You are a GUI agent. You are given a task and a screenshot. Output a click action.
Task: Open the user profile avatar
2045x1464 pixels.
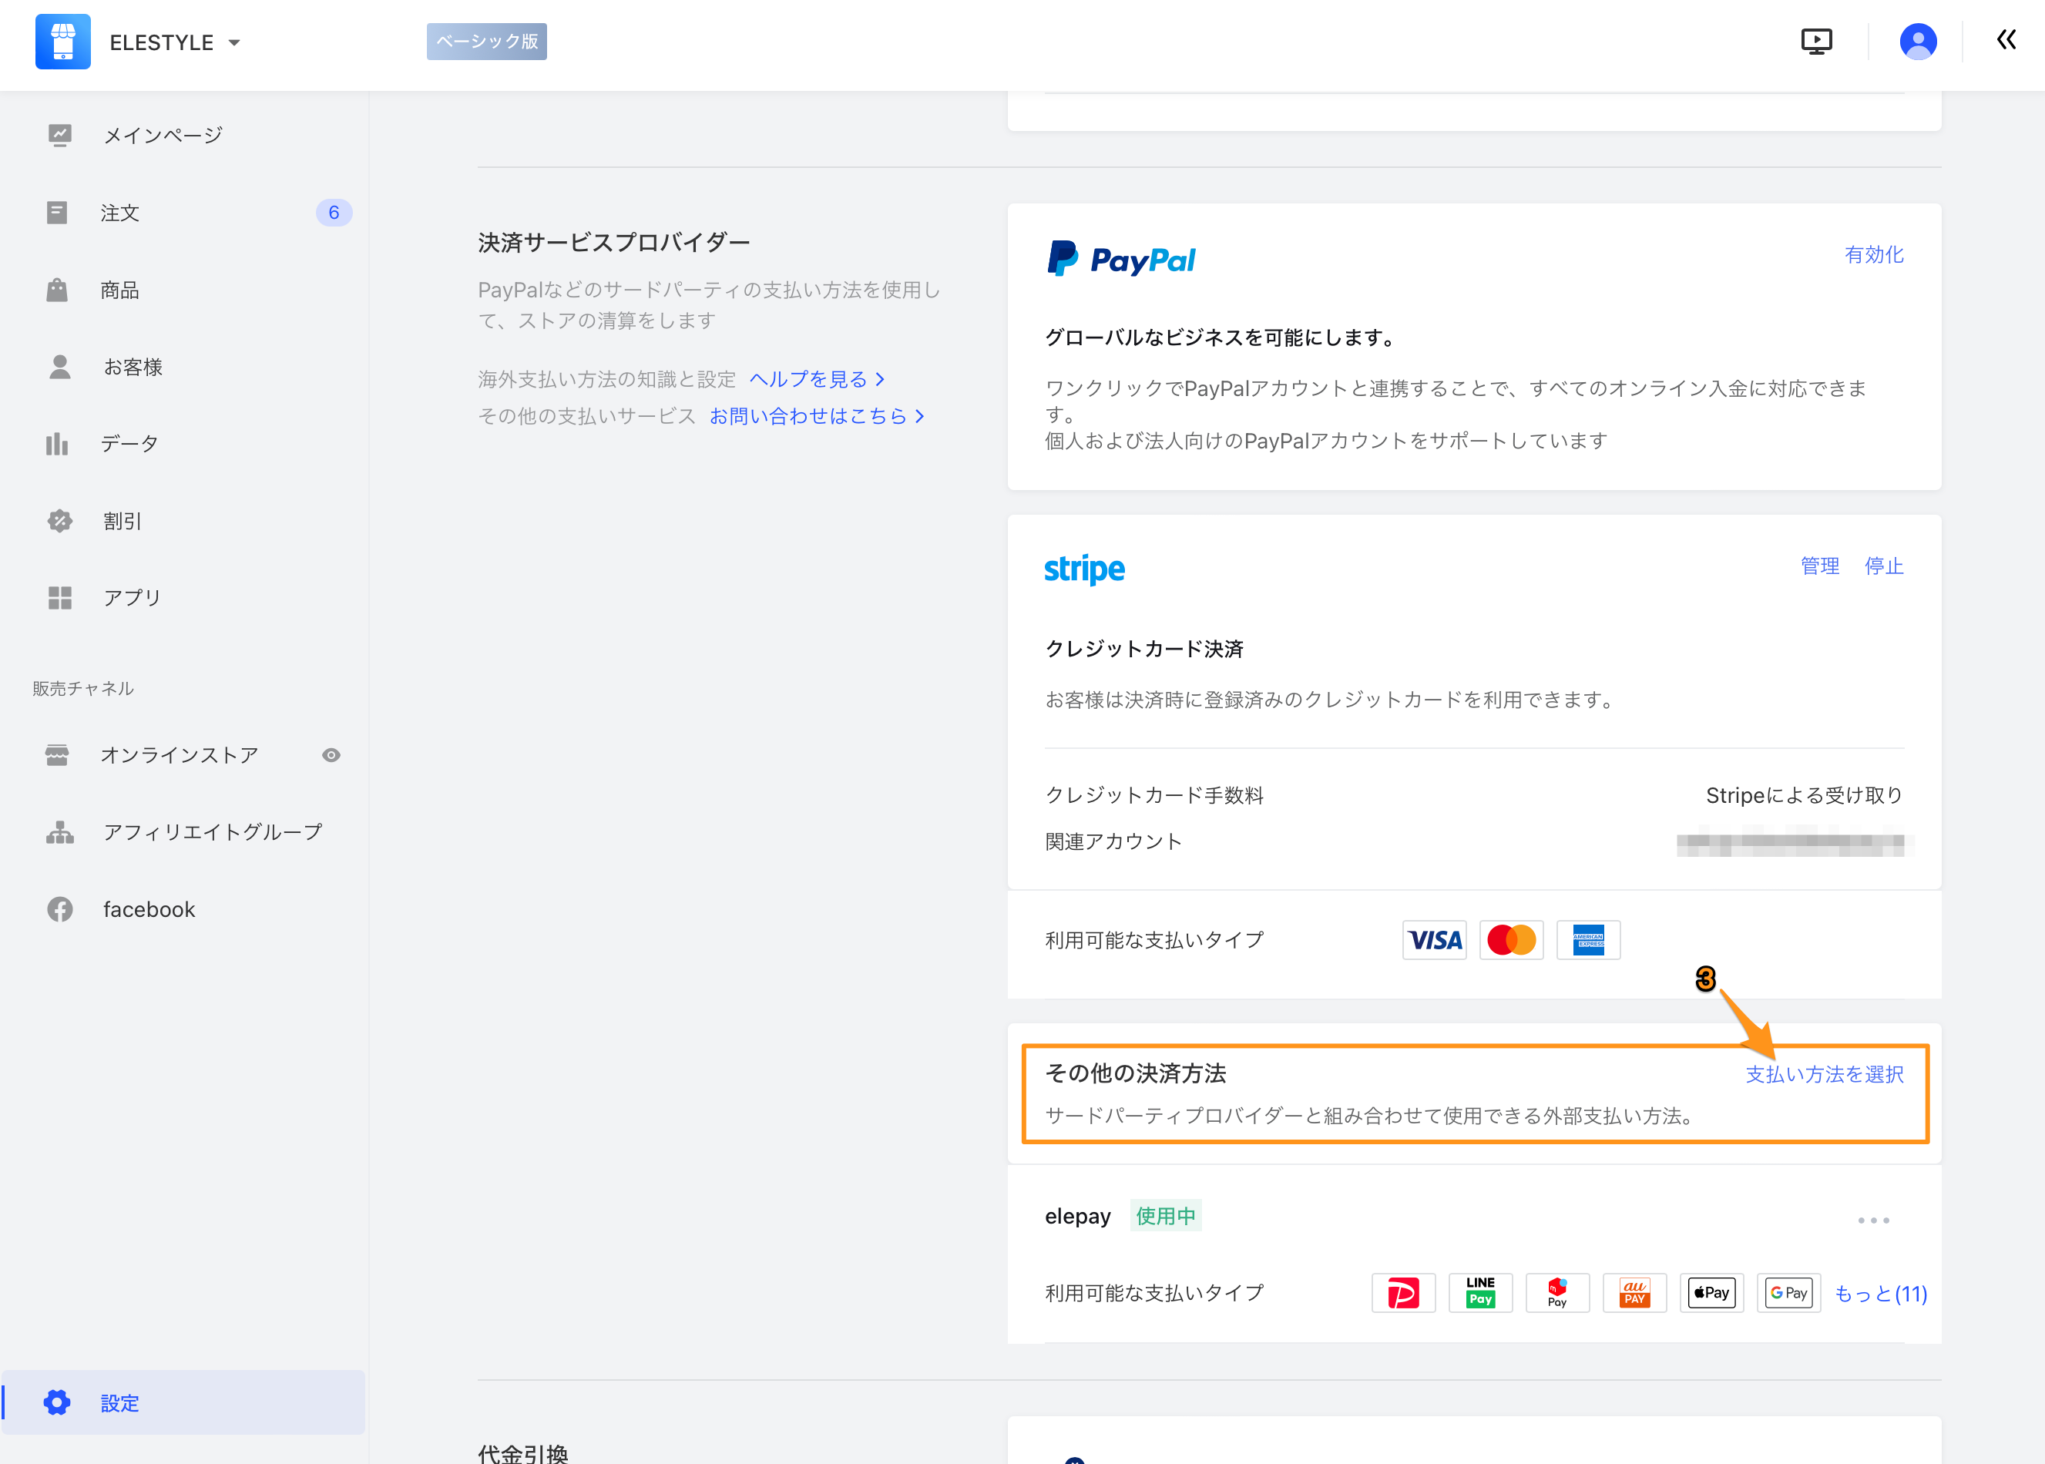pyautogui.click(x=1917, y=42)
